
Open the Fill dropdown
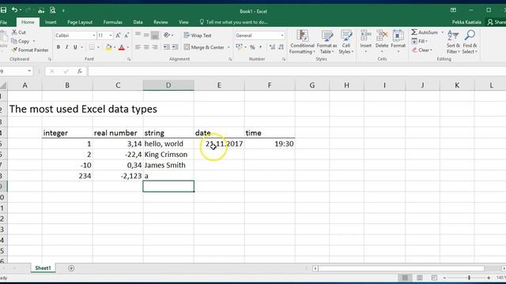tap(419, 41)
